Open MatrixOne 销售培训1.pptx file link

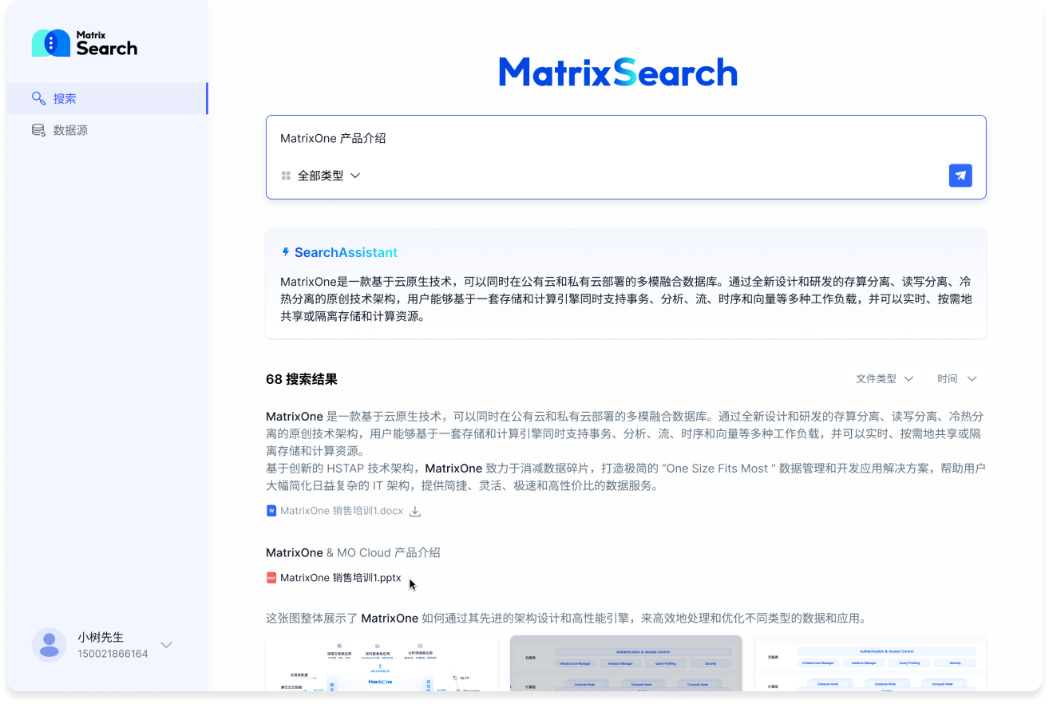(x=341, y=578)
